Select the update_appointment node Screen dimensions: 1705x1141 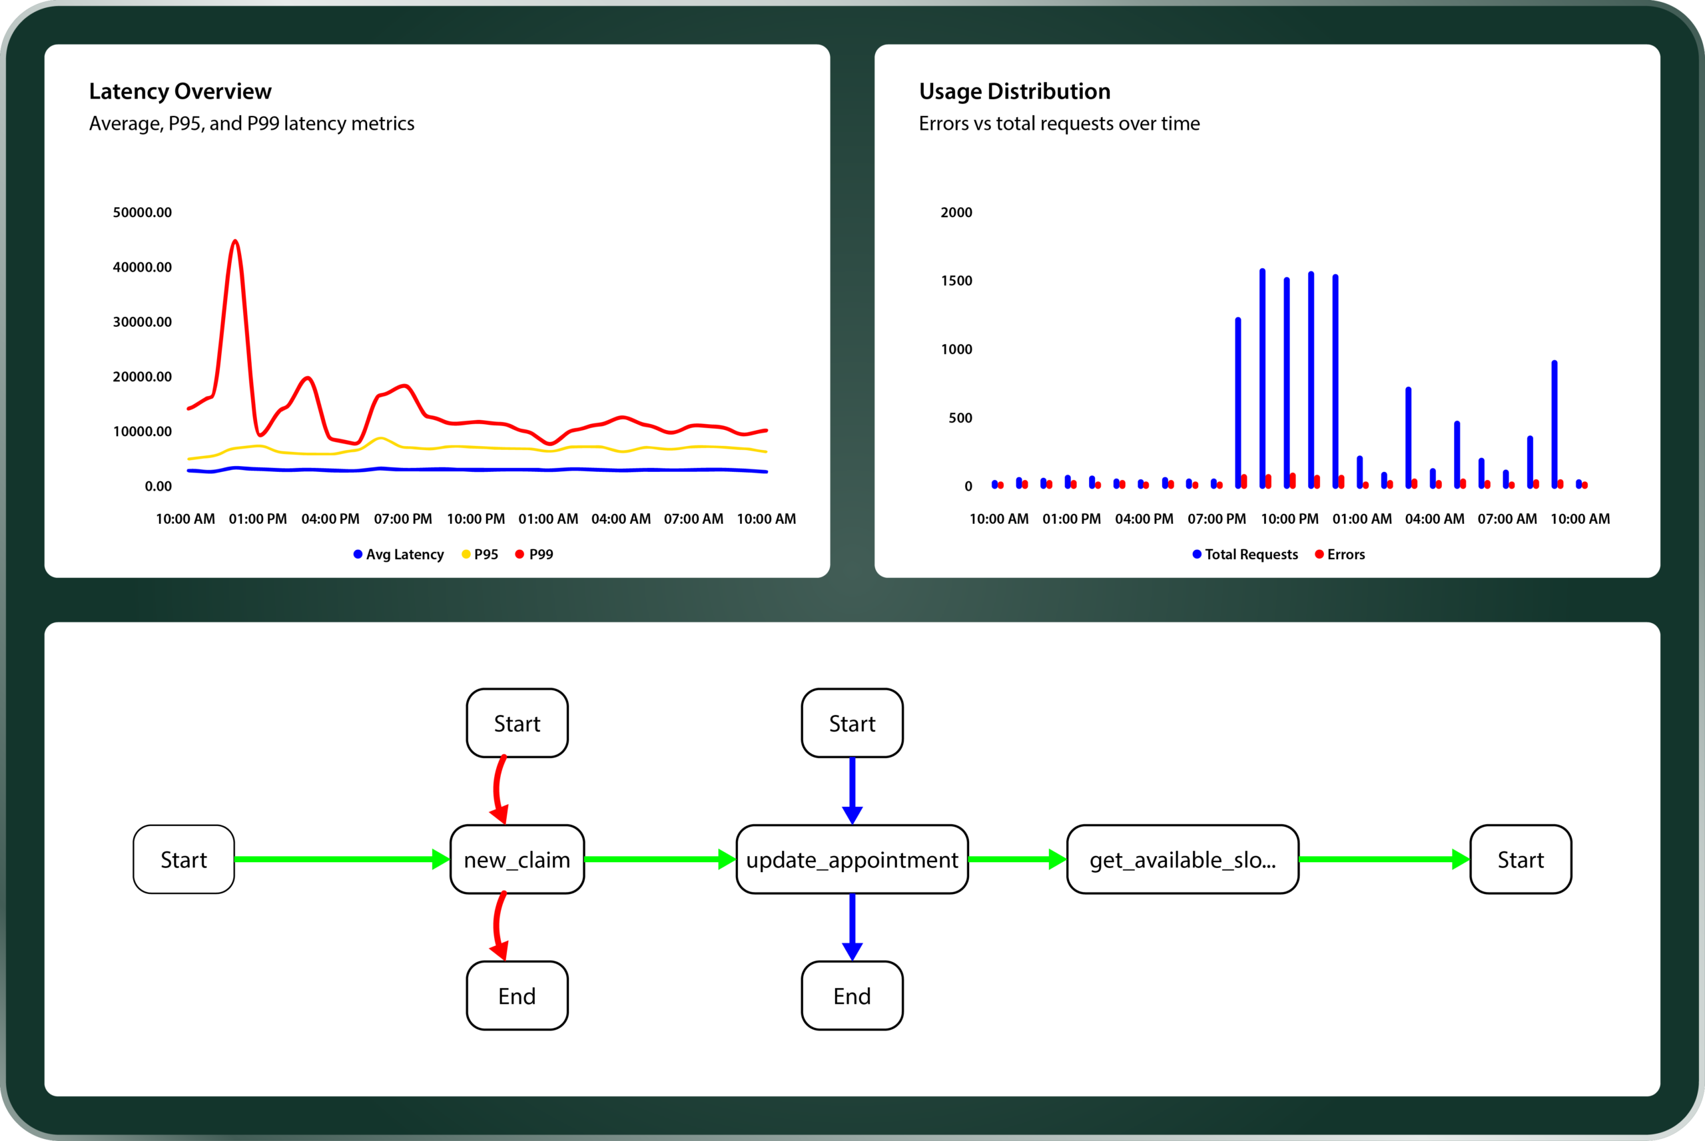point(852,859)
